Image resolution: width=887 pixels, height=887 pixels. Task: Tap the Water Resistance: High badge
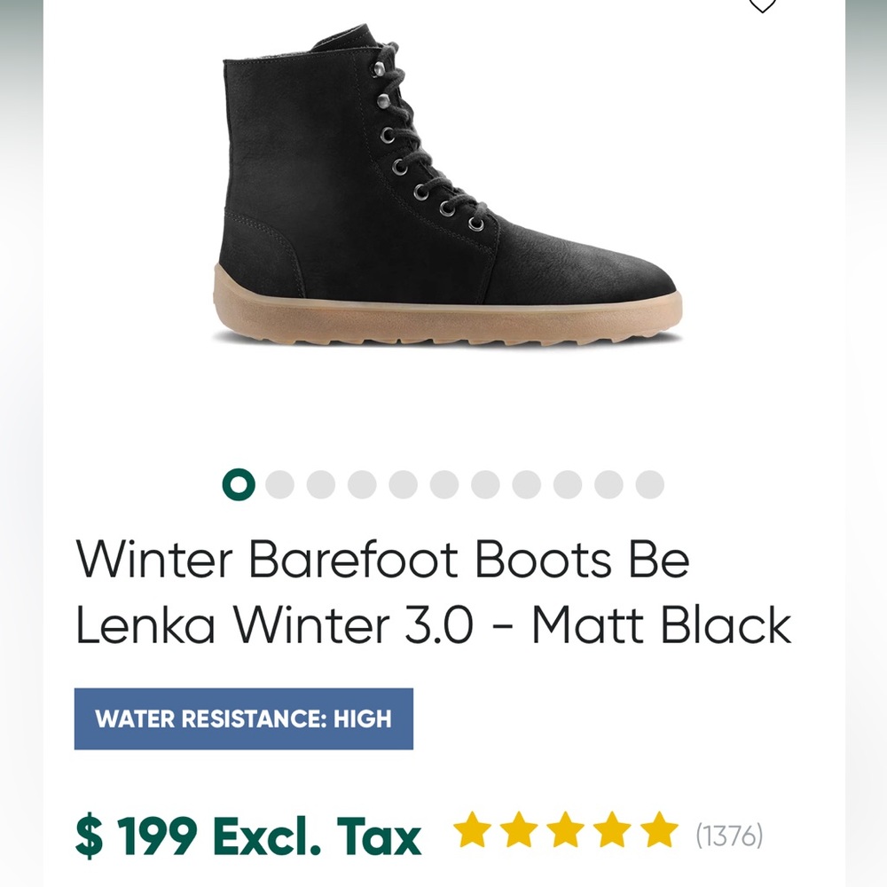pos(243,718)
